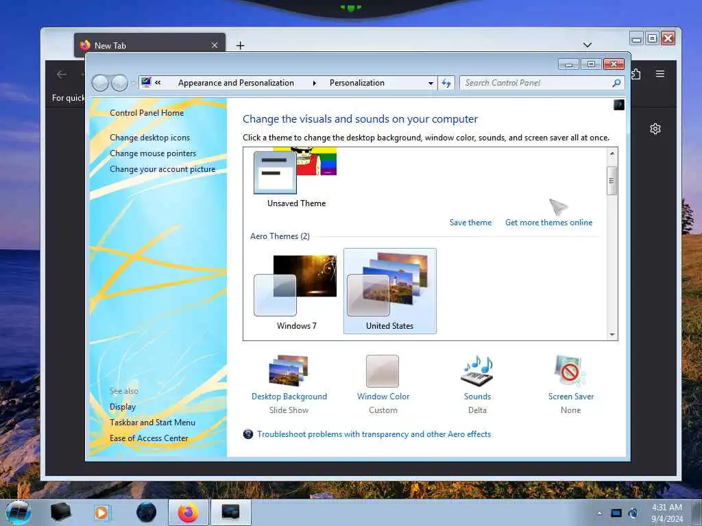Click the Firefox new tab settings gear
The height and width of the screenshot is (526, 702).
pyautogui.click(x=655, y=129)
